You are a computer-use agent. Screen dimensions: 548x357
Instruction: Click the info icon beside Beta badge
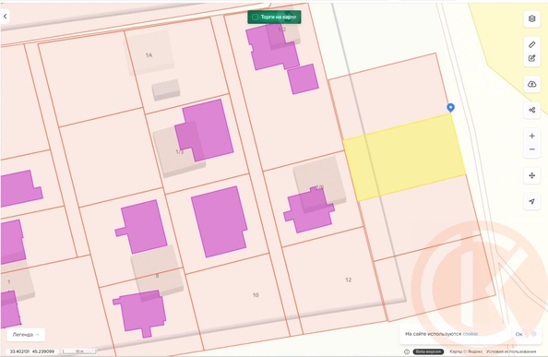[407, 351]
